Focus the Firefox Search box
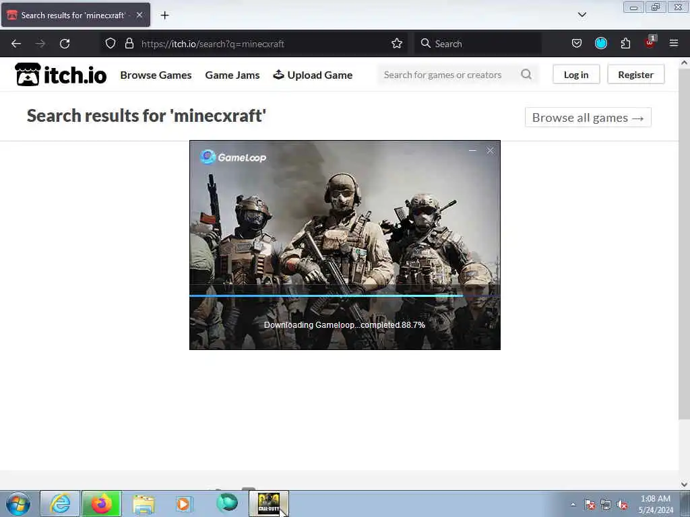The image size is (690, 517). (x=478, y=44)
